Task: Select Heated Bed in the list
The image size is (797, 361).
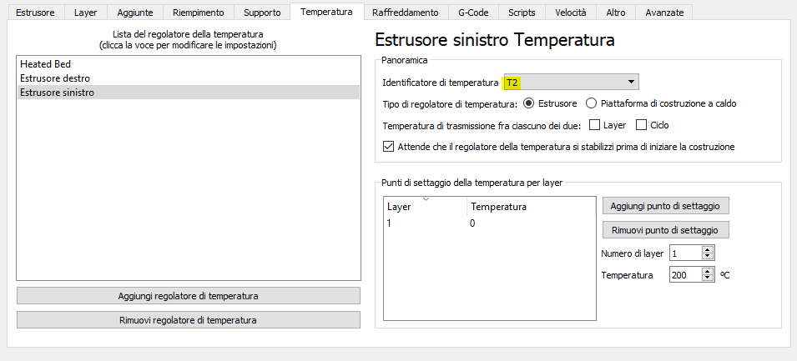Action: (44, 63)
